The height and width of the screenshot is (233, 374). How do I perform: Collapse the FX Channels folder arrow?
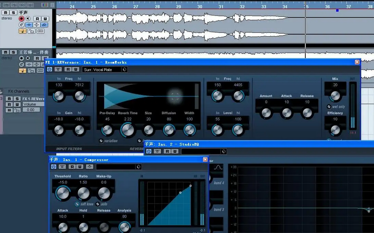pos(1,91)
